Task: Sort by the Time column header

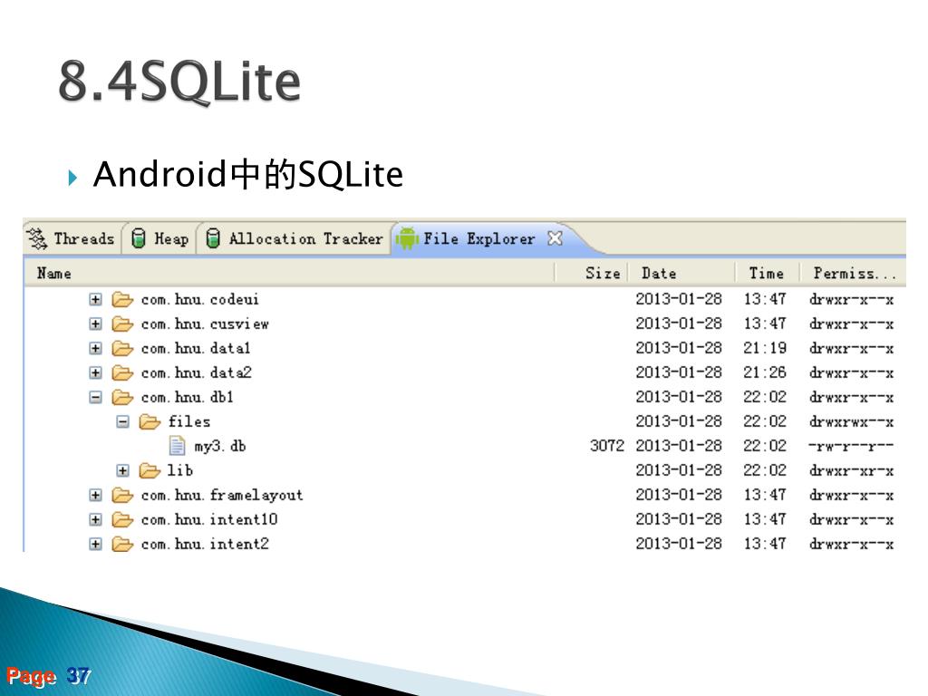Action: (766, 273)
